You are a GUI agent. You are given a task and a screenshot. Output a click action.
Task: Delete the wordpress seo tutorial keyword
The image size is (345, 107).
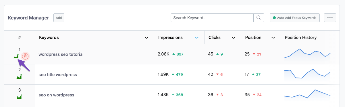tap(25, 56)
